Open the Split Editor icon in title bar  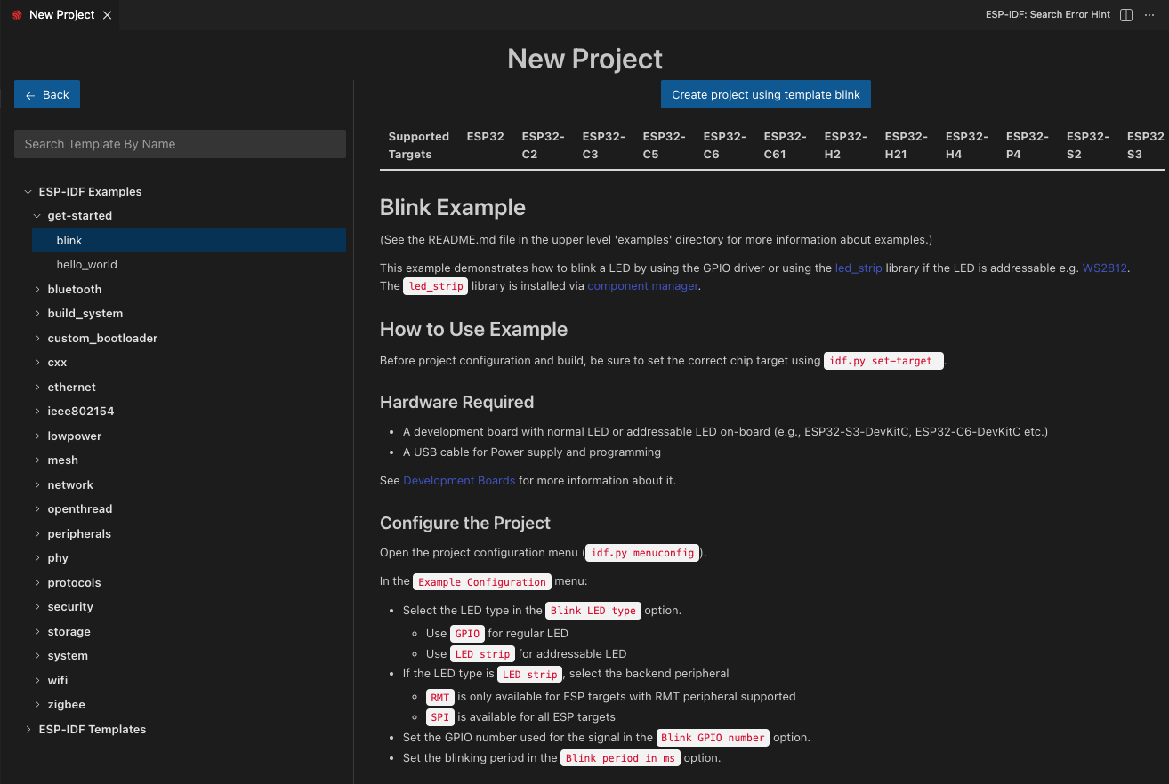pyautogui.click(x=1125, y=14)
